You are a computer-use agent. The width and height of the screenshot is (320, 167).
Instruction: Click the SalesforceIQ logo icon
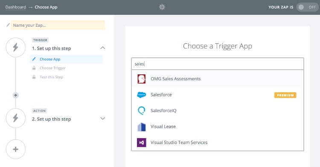point(141,110)
